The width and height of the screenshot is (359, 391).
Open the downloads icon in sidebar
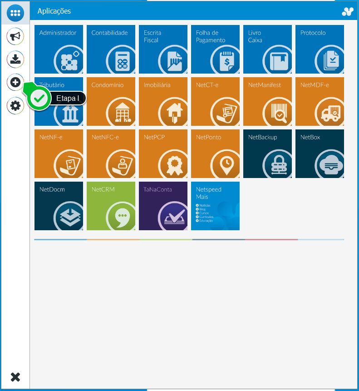(15, 59)
